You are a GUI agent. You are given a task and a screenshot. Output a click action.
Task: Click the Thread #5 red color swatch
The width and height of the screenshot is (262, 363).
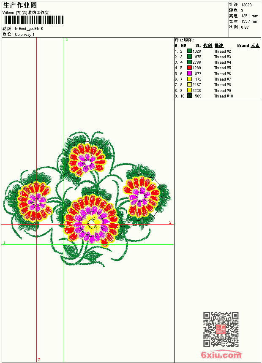click(189, 68)
